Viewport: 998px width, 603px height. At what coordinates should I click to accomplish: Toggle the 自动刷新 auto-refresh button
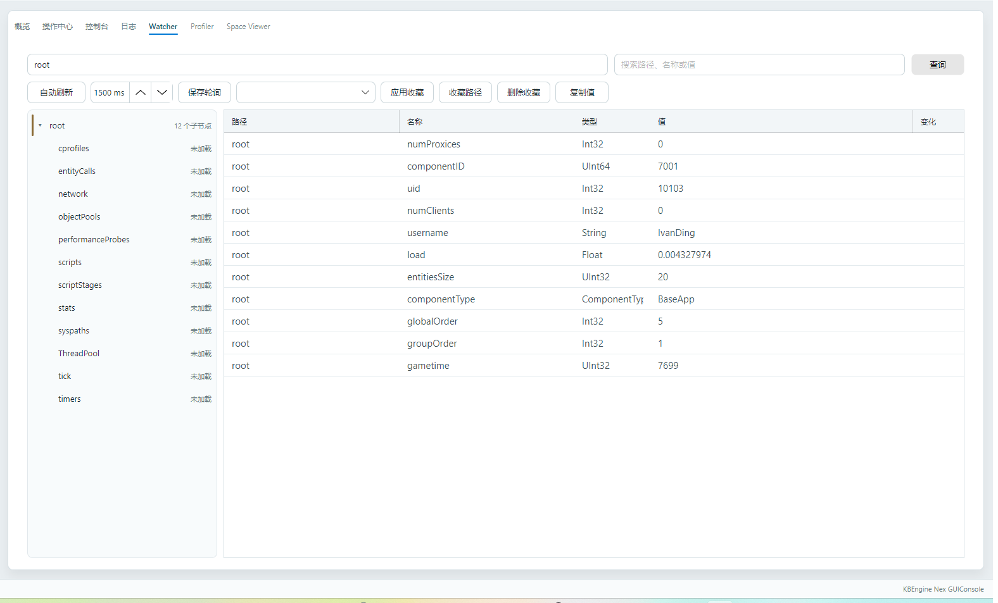(56, 92)
